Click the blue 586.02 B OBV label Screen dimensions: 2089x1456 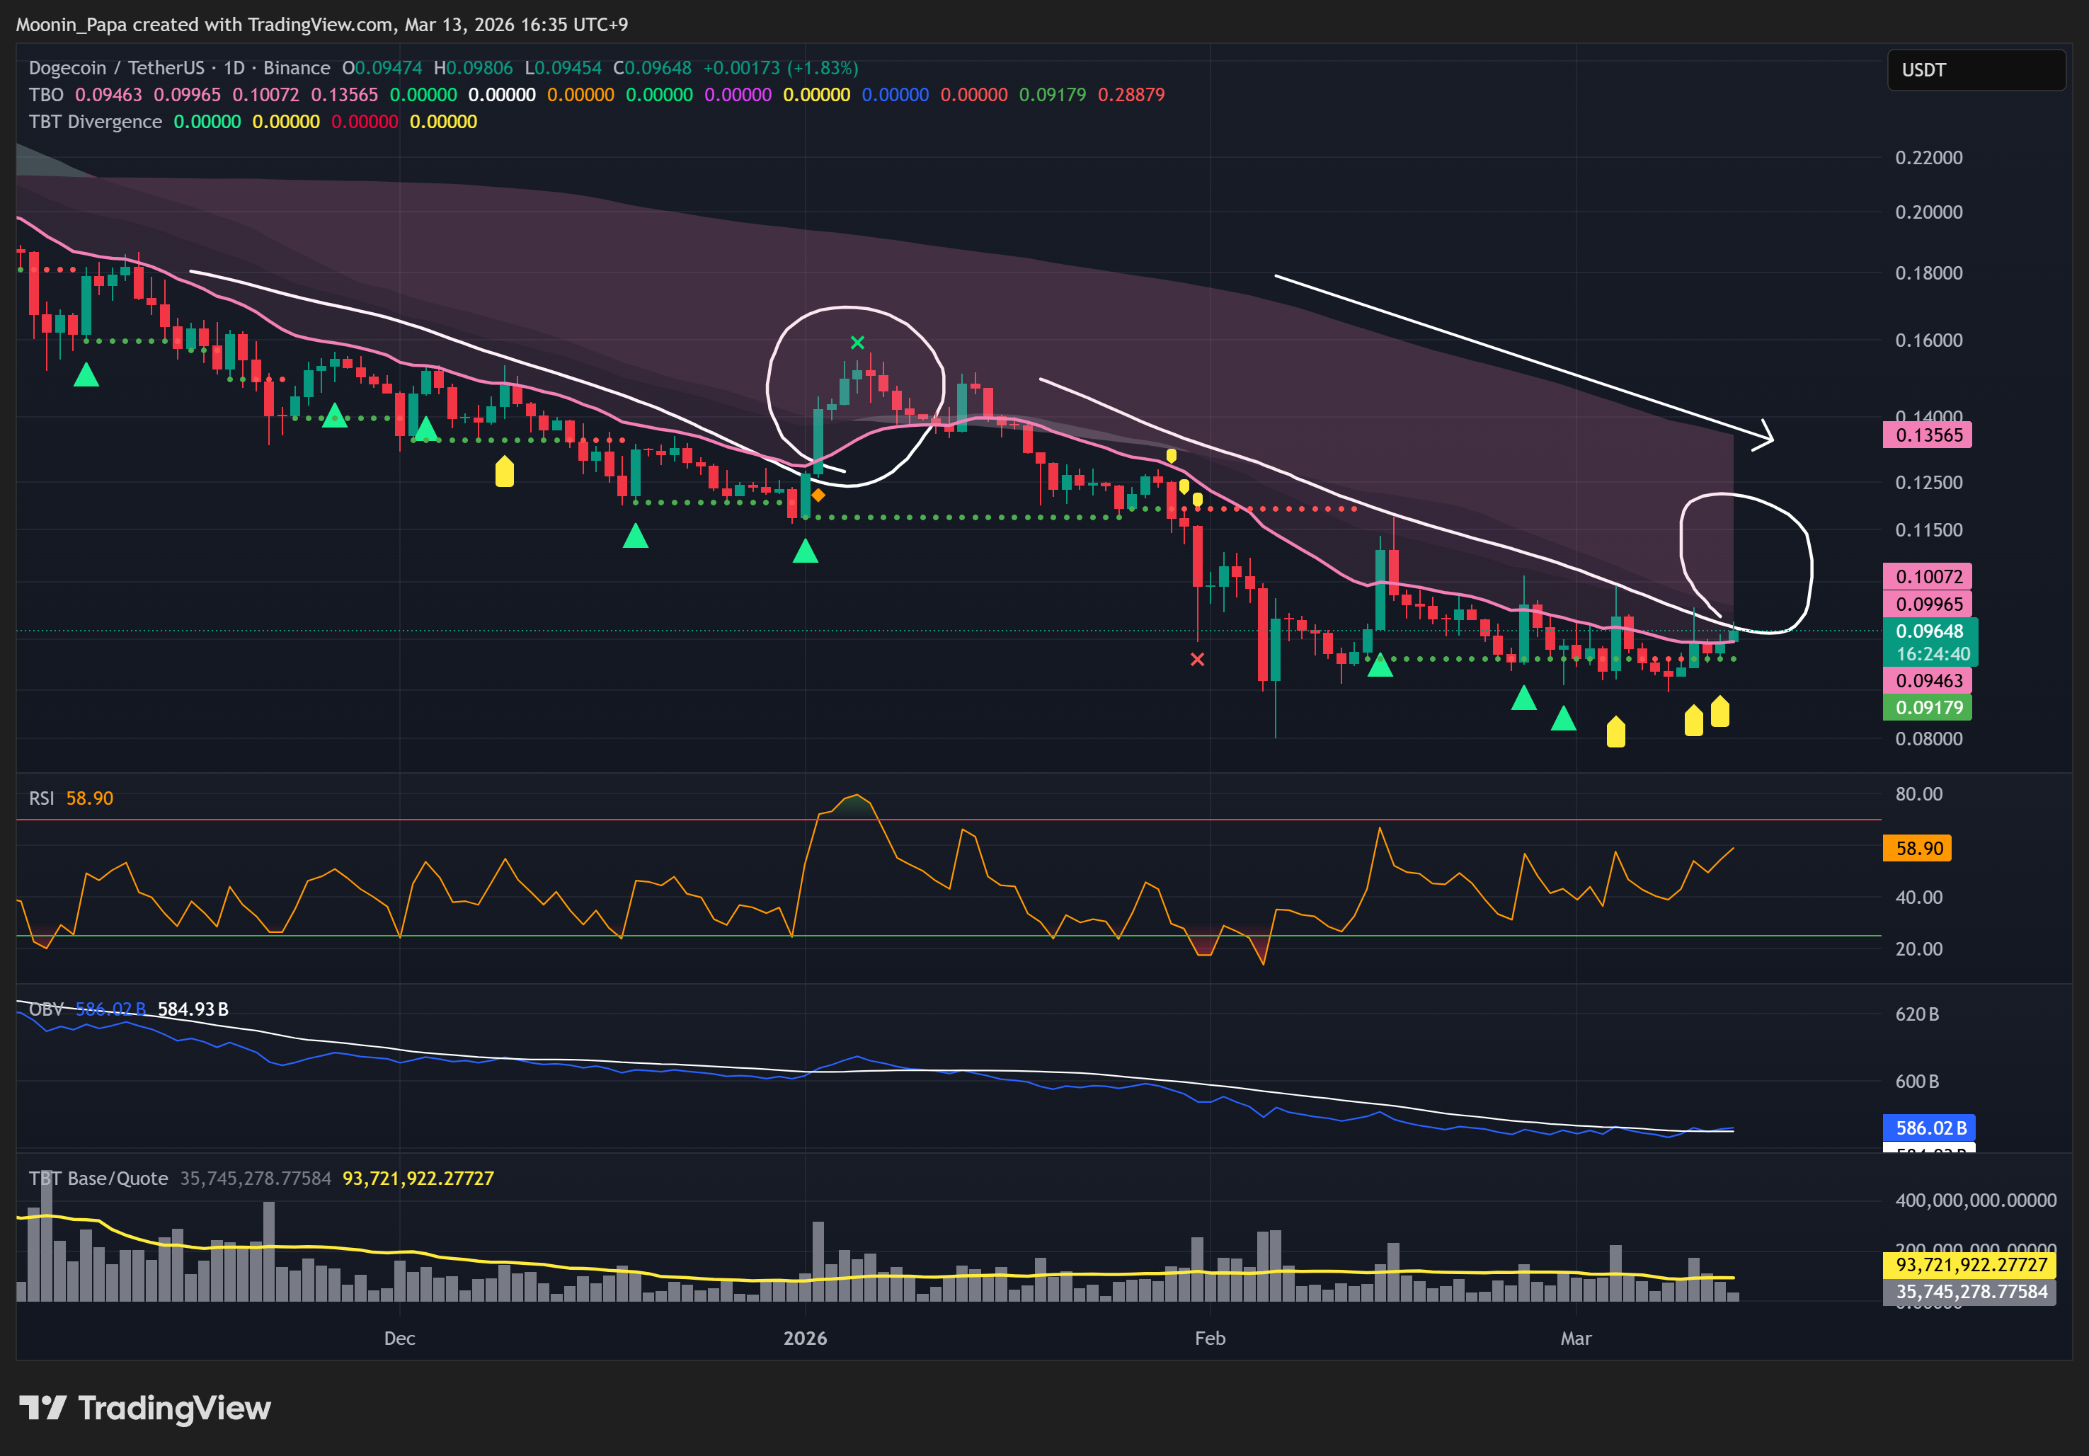(x=1930, y=1128)
